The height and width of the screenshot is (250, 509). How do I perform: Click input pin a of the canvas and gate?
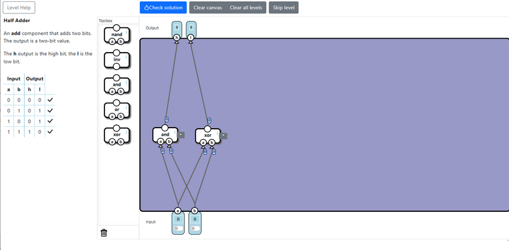pyautogui.click(x=161, y=141)
